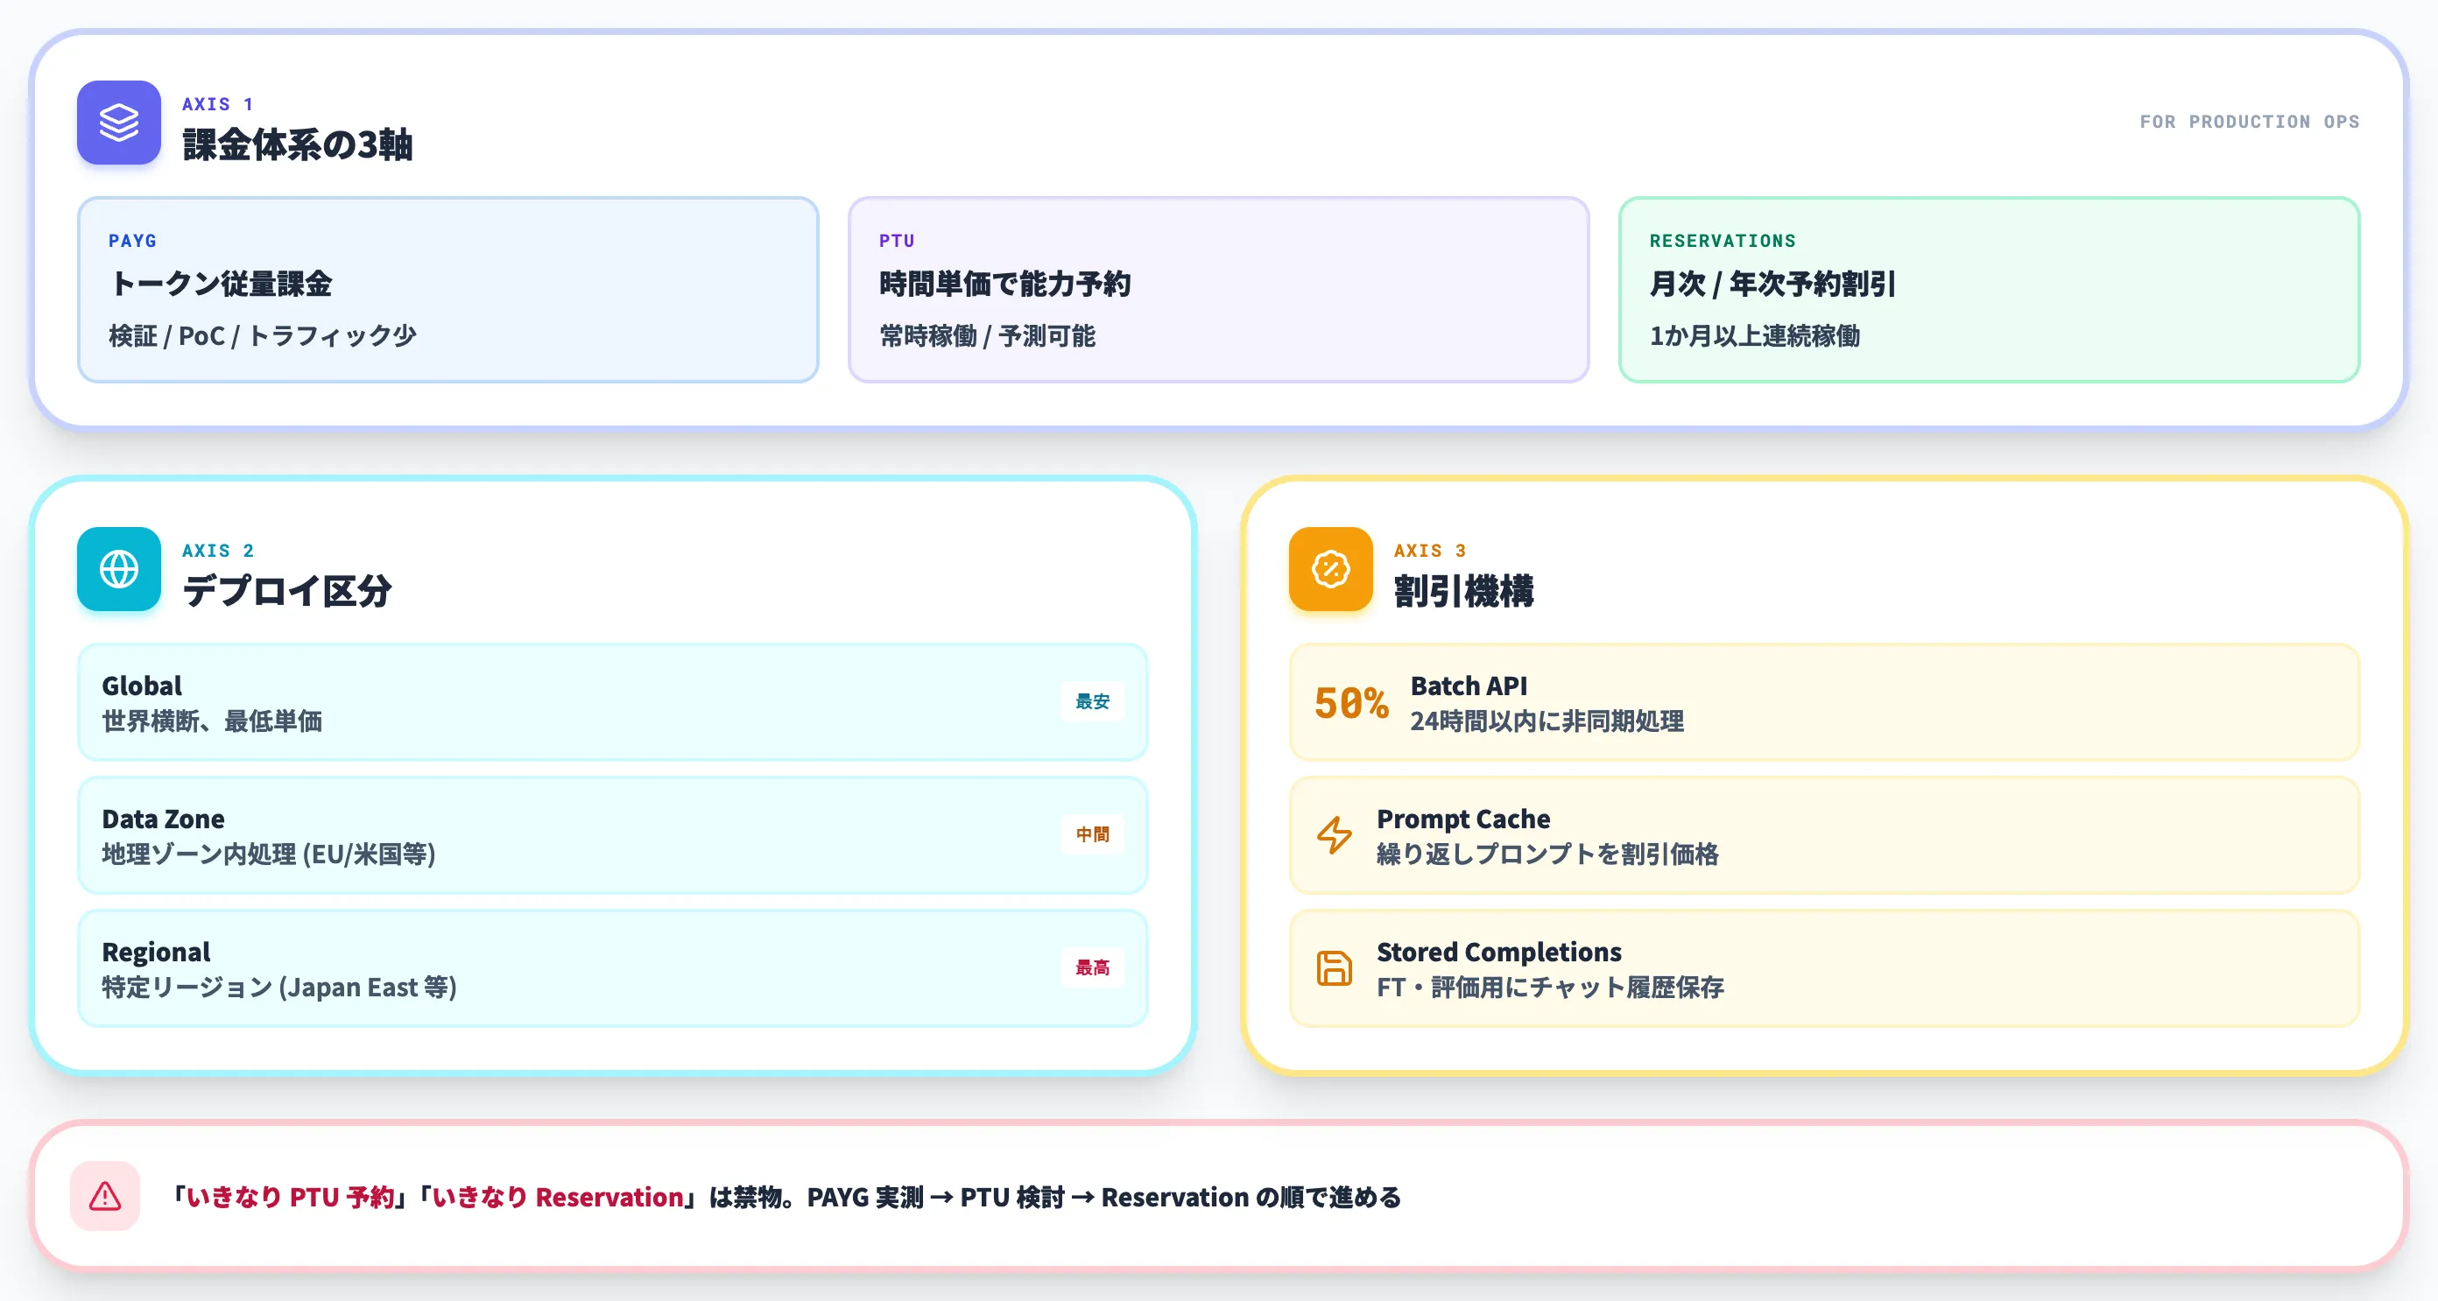Click 24時間以内に非同期処理 description
Screen dimensions: 2438x1301
coord(1547,721)
